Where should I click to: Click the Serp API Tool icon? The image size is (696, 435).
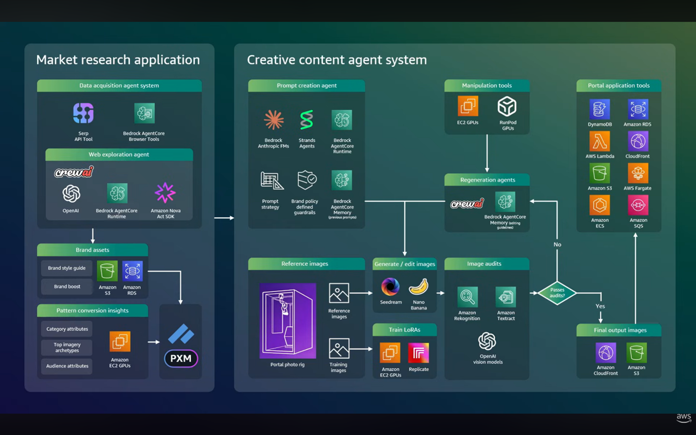tap(83, 113)
